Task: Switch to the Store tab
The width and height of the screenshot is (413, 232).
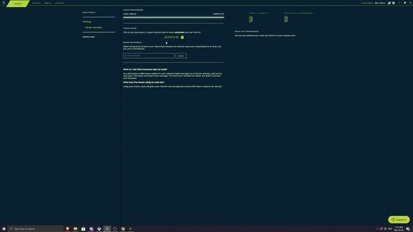Action: 36,3
